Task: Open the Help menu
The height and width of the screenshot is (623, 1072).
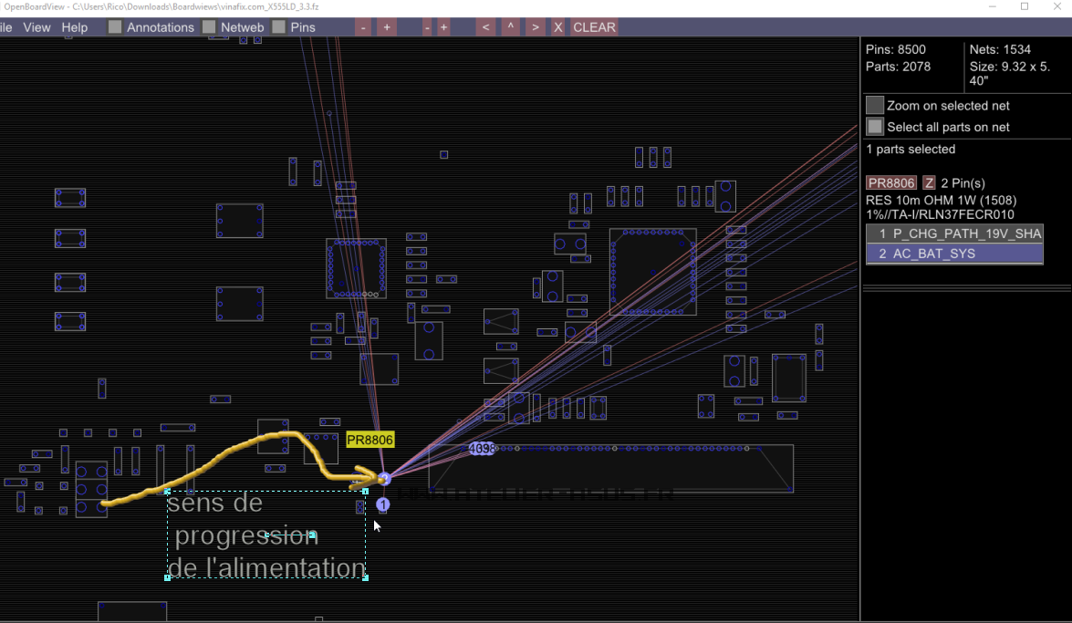Action: 75,27
